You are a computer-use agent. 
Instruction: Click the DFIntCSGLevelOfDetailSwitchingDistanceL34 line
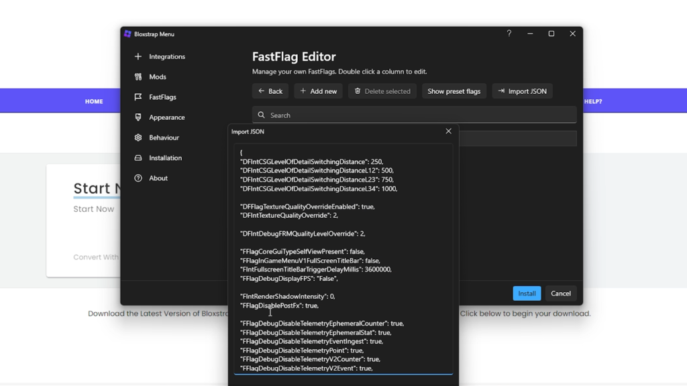[319, 188]
